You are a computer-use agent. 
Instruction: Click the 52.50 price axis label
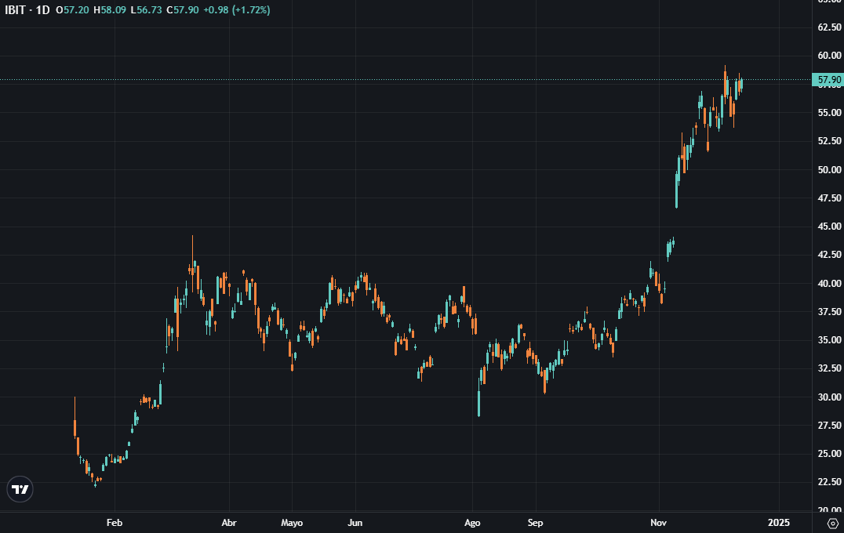tap(829, 141)
